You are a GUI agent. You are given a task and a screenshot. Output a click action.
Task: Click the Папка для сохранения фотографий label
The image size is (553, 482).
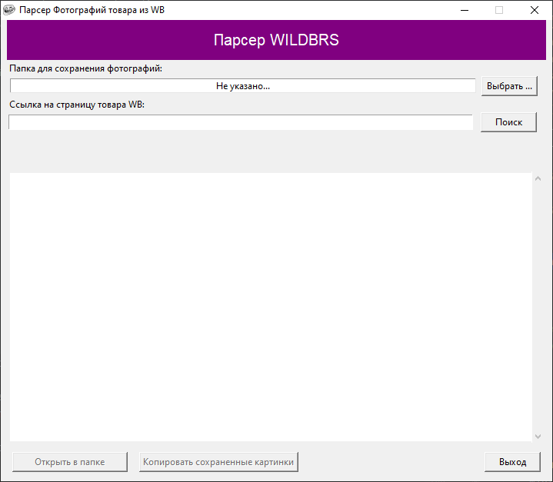pos(85,68)
